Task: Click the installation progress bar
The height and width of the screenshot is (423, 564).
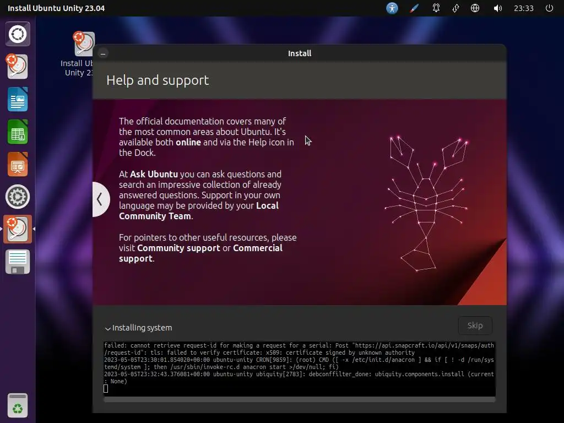Action: point(300,400)
